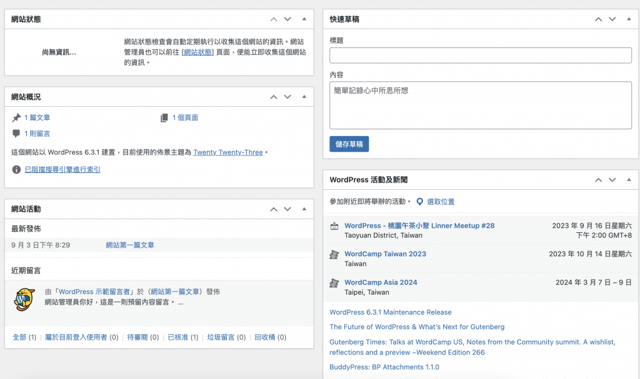Image resolution: width=640 pixels, height=379 pixels.
Task: Click the 9 月 3 日下午 8:29 timestamp
Action: coord(41,245)
